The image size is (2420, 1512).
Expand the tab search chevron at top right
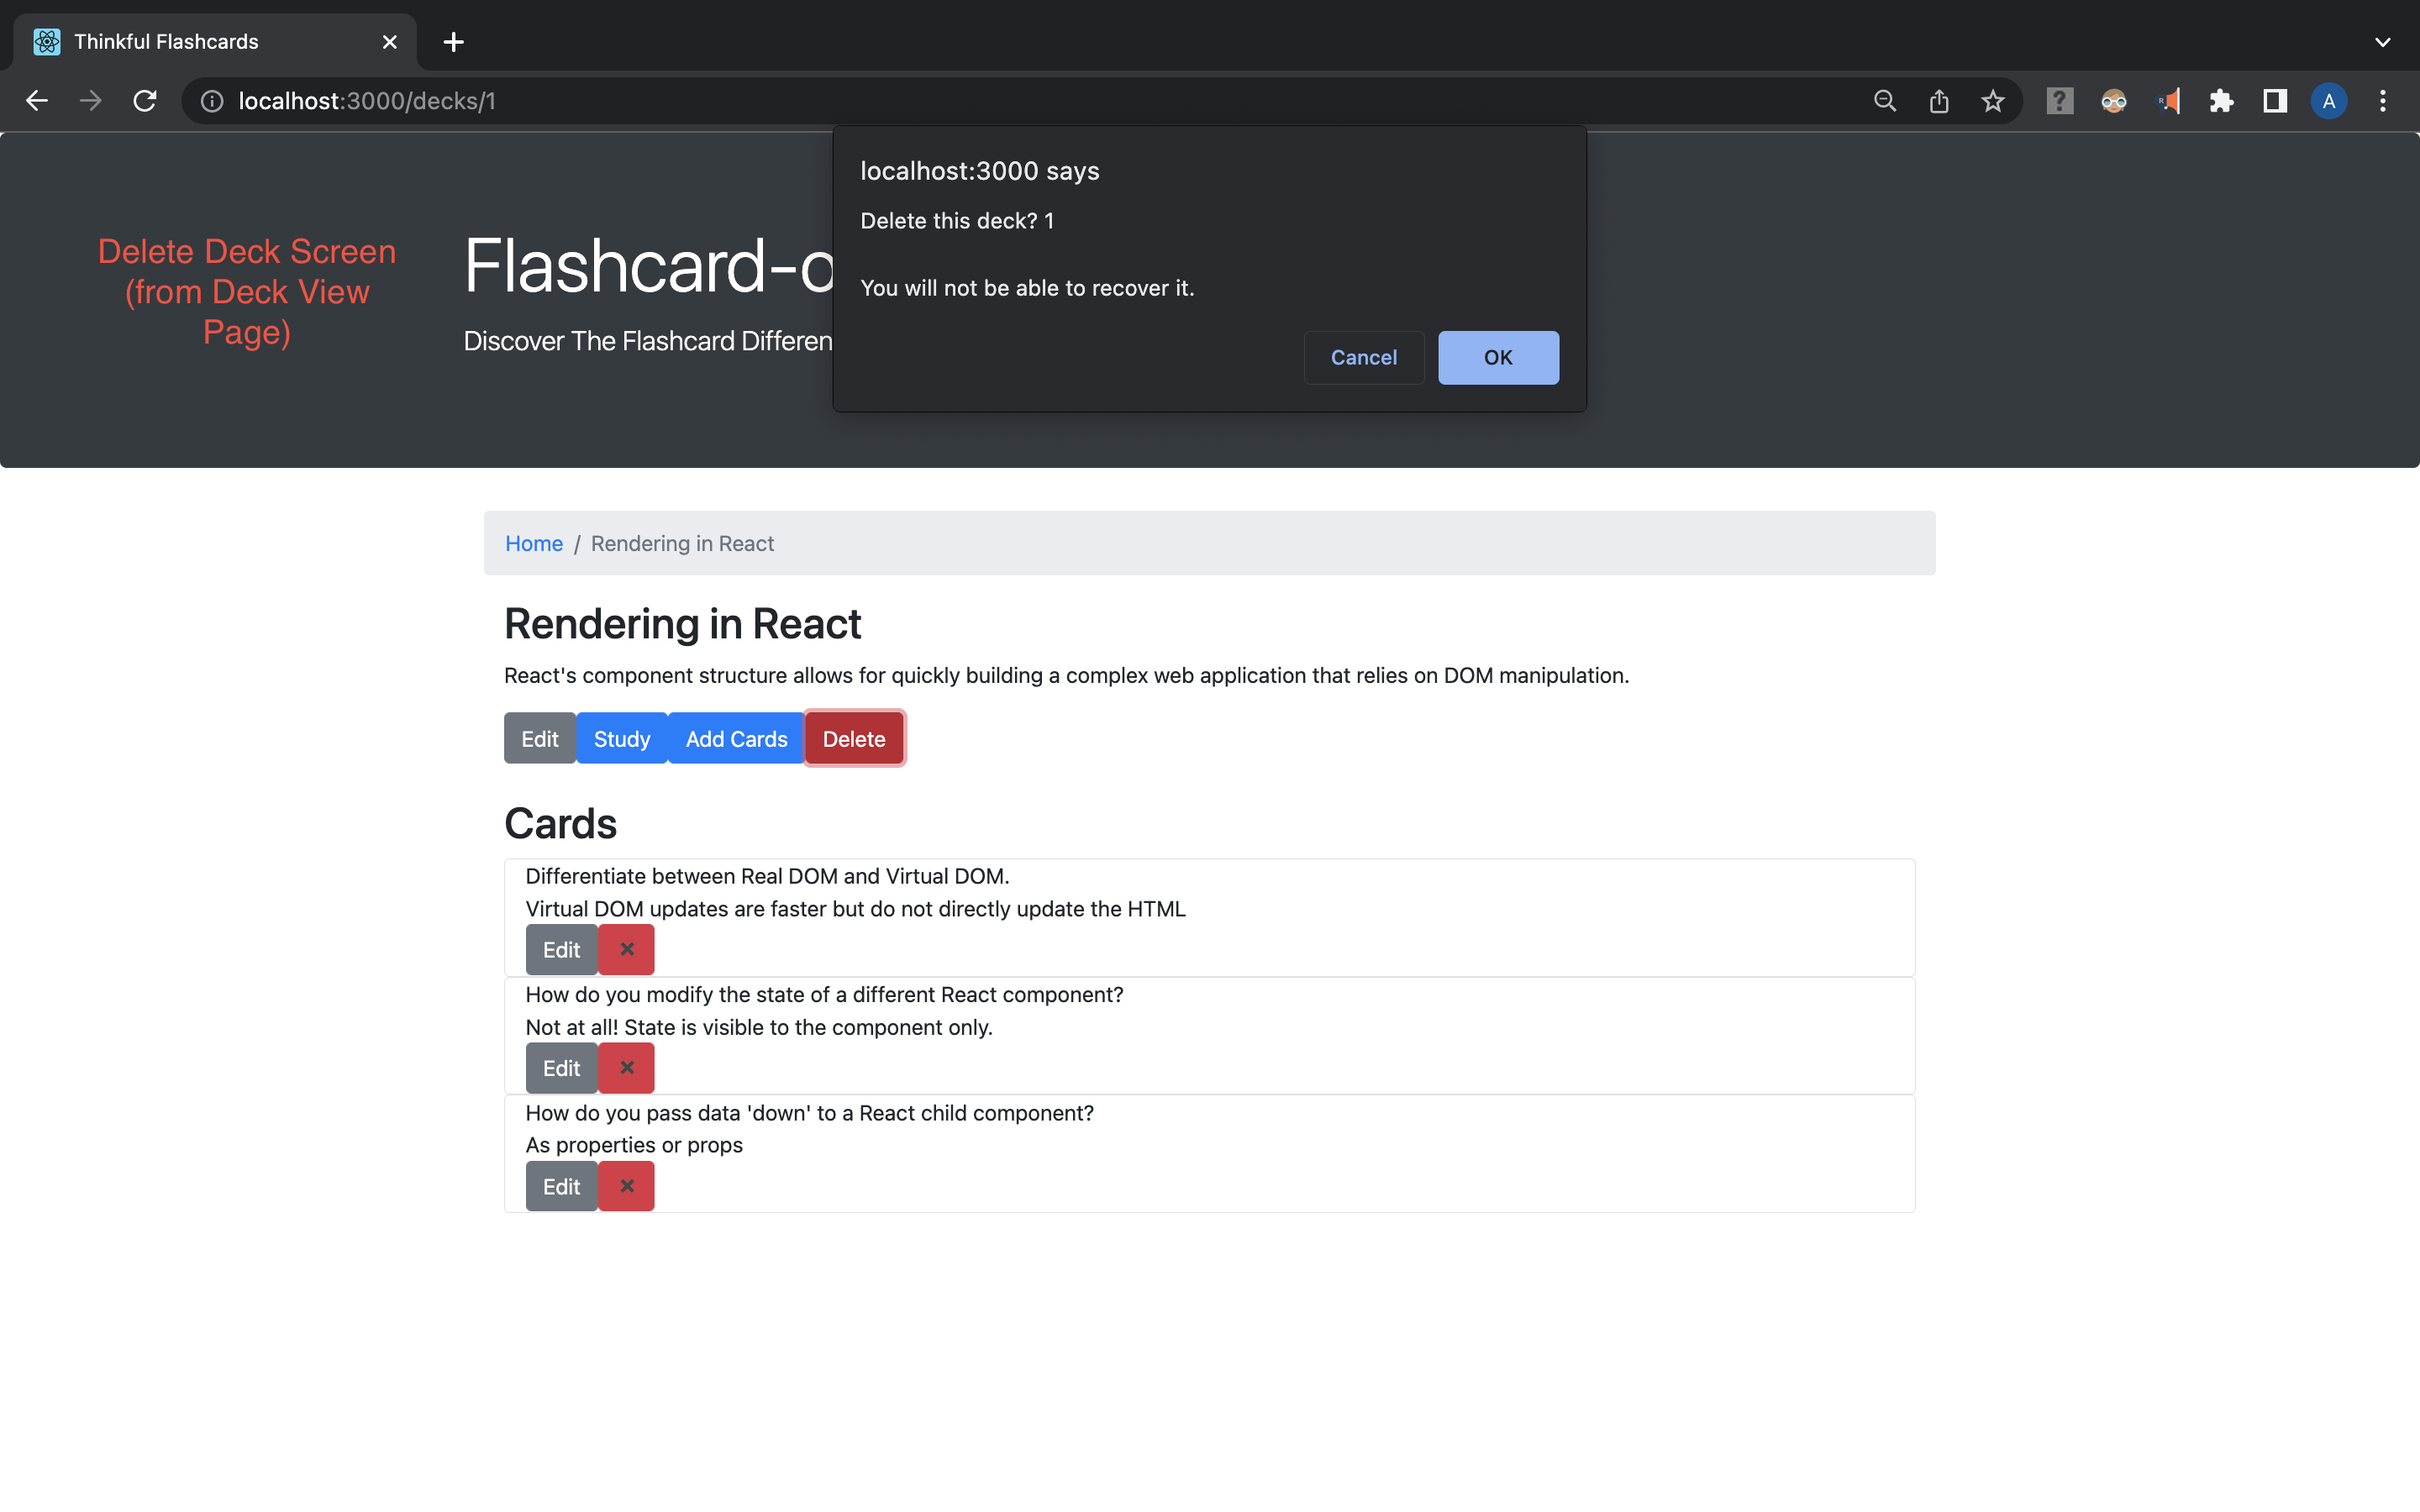(2383, 42)
